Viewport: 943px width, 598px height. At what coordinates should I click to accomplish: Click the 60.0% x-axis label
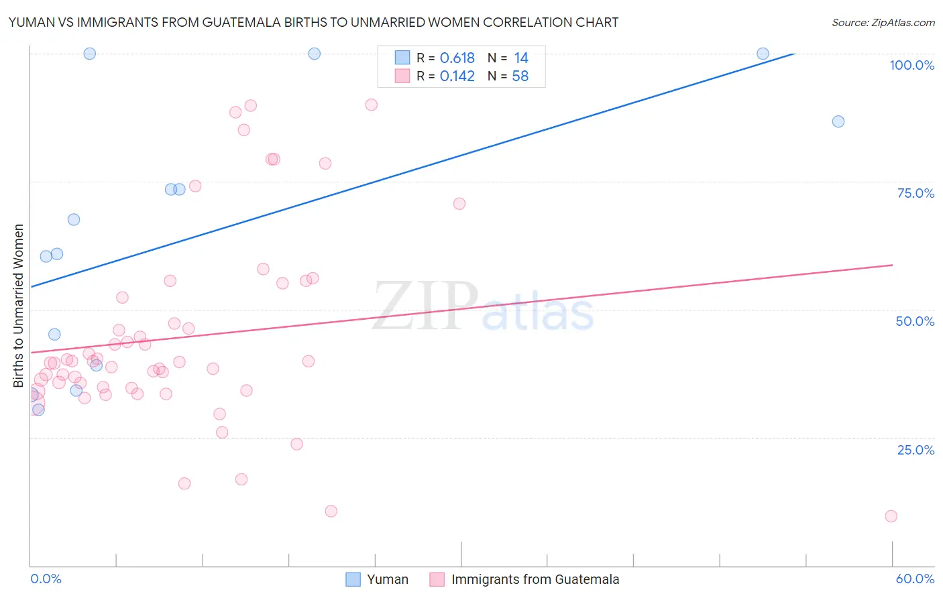pos(915,579)
